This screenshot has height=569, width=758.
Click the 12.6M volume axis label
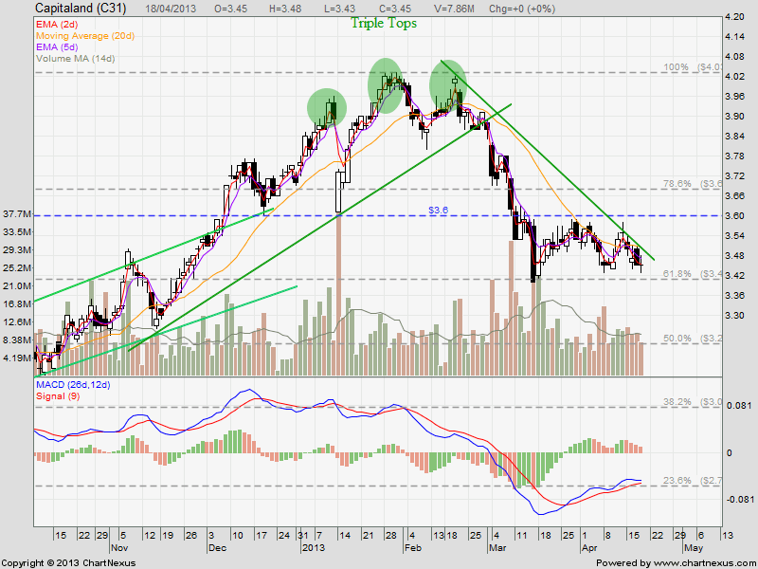coord(17,321)
